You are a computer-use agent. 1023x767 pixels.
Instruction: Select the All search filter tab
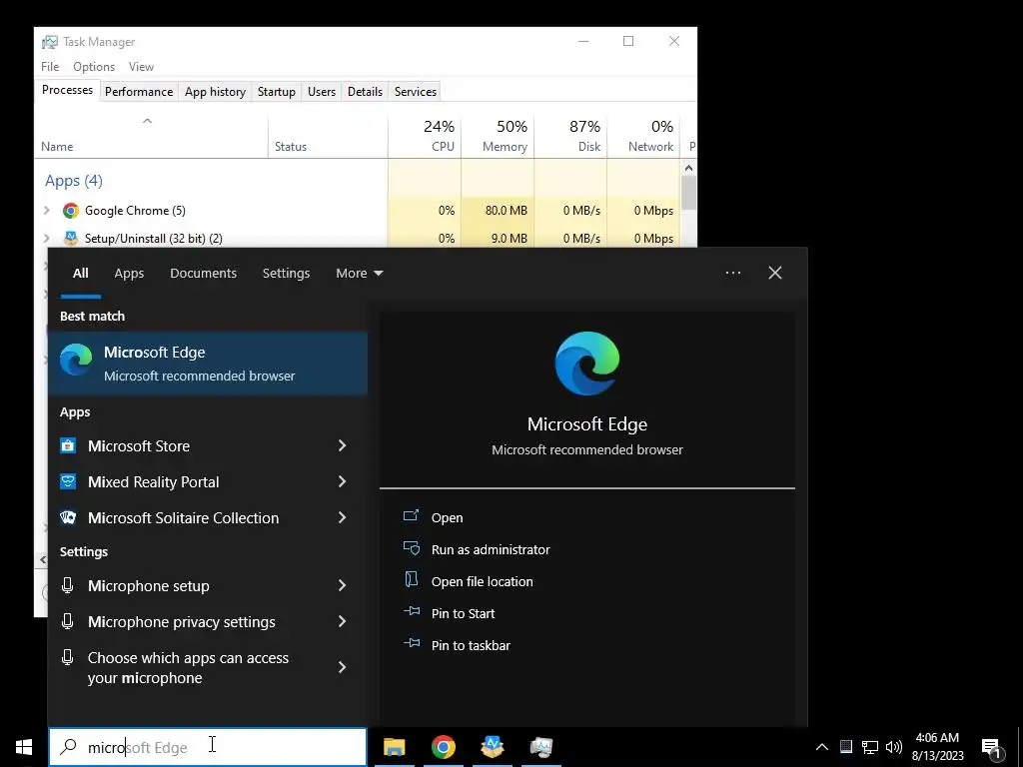[80, 274]
